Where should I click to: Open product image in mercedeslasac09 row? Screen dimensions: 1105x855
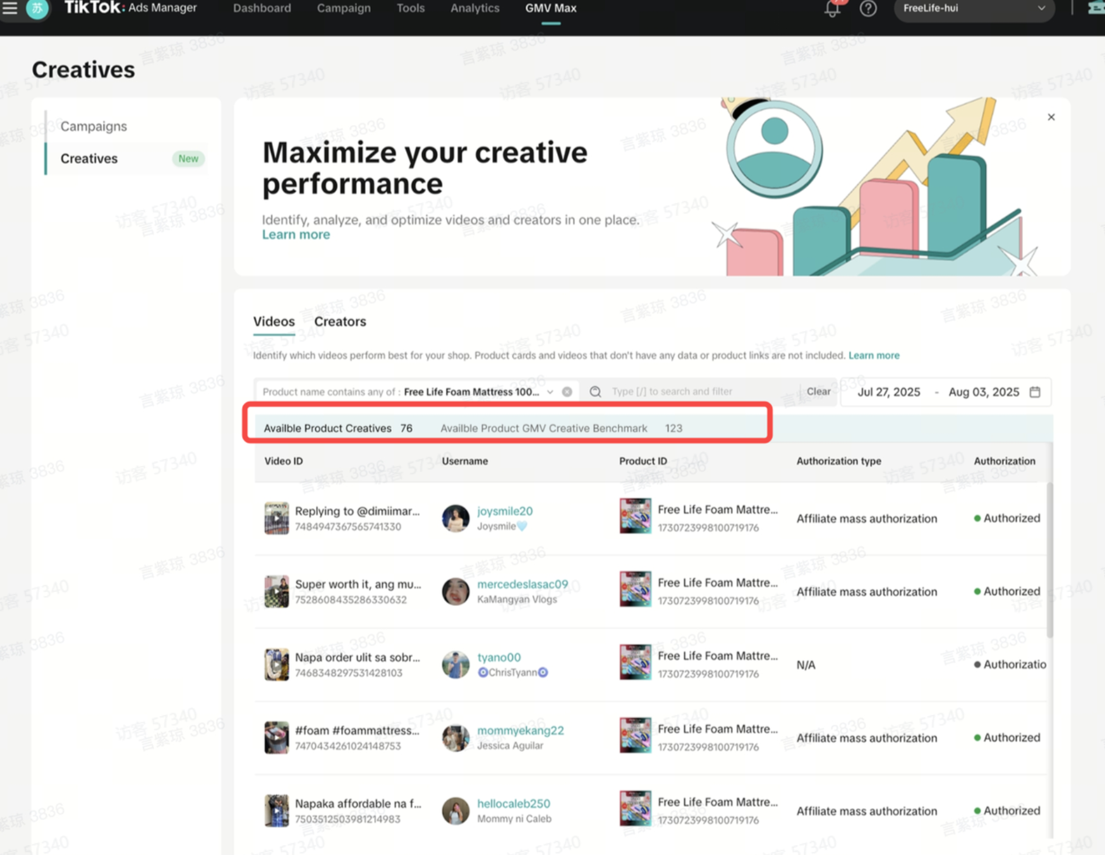point(635,589)
